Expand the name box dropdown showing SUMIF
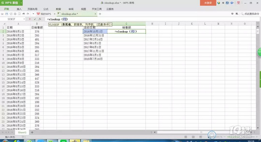The width and height of the screenshot is (261, 142). (x=24, y=19)
